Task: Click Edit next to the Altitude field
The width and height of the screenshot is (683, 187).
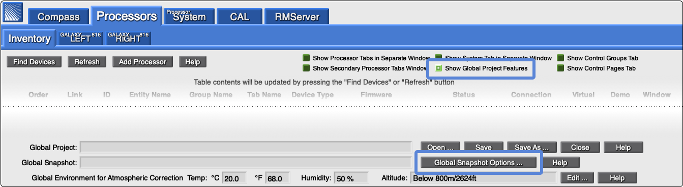Action: (577, 178)
